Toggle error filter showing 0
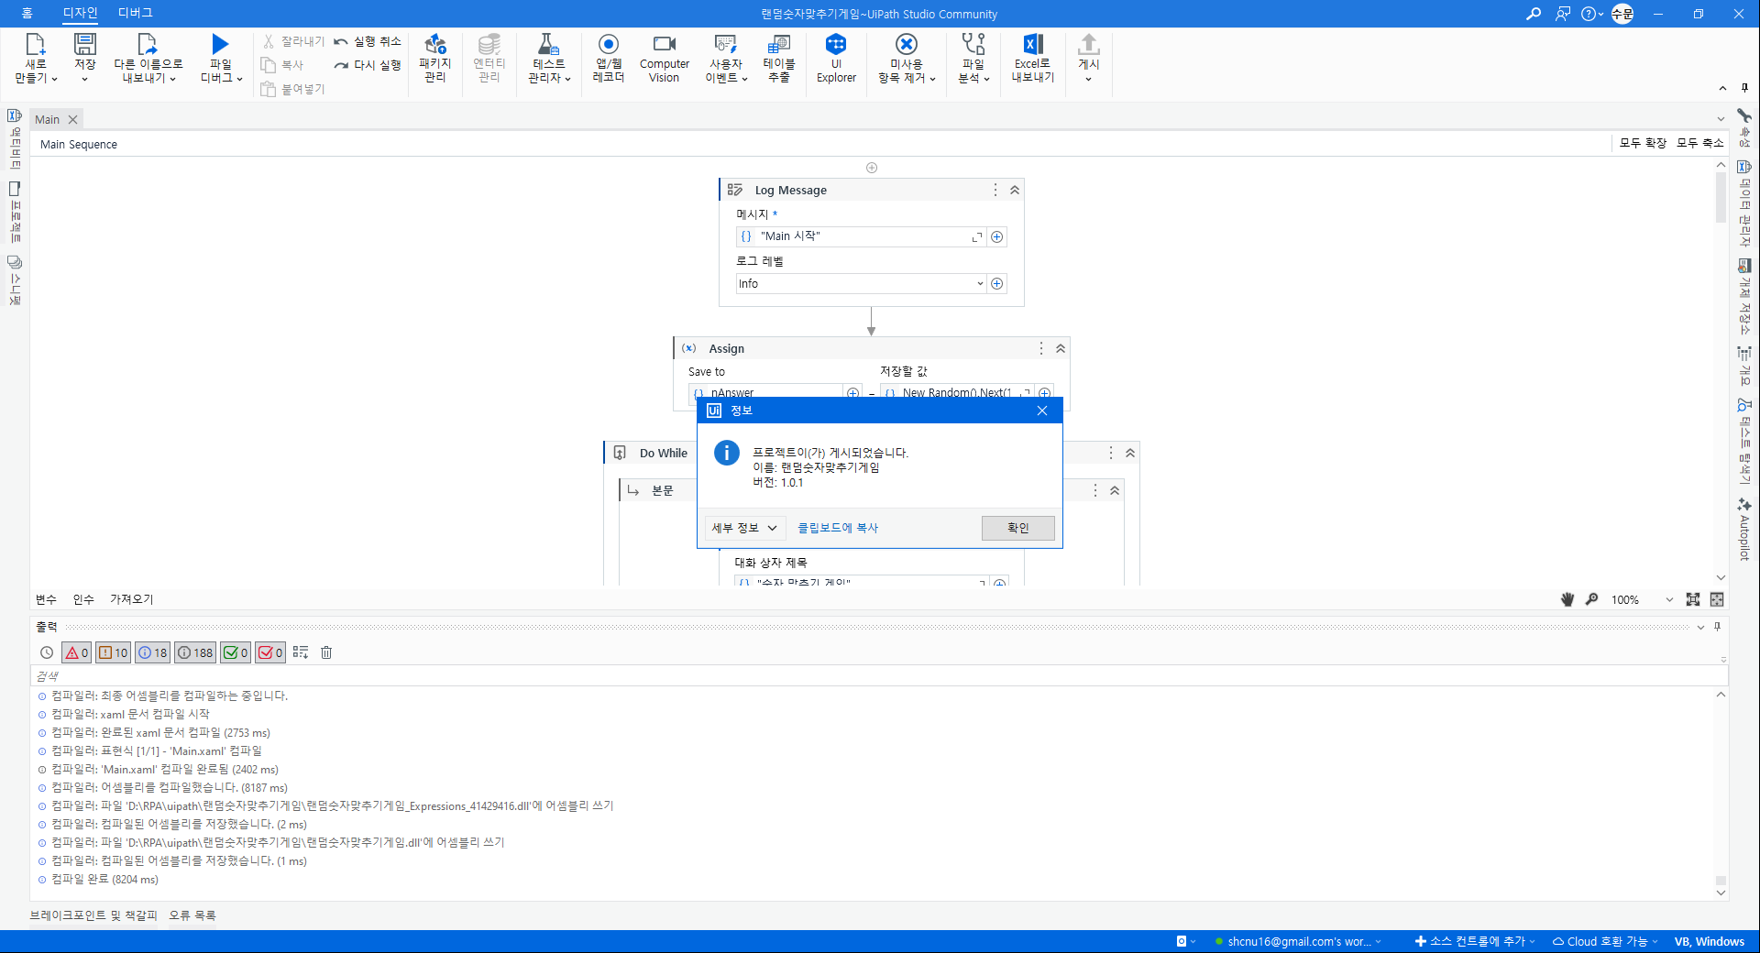This screenshot has width=1760, height=953. coord(77,652)
